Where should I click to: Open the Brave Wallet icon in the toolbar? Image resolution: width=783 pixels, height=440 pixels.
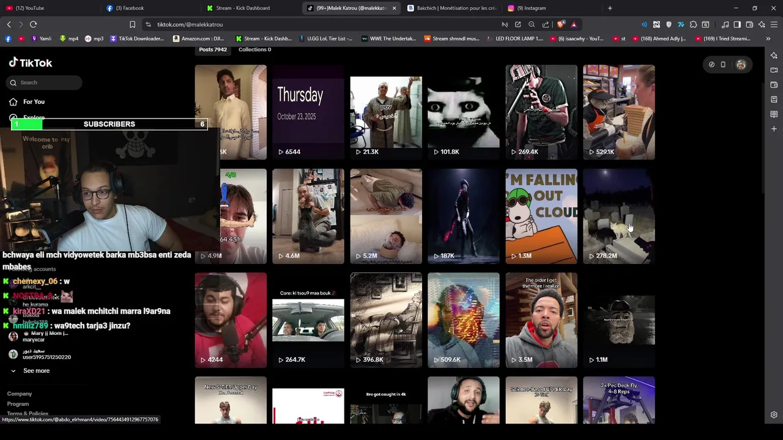pyautogui.click(x=749, y=24)
